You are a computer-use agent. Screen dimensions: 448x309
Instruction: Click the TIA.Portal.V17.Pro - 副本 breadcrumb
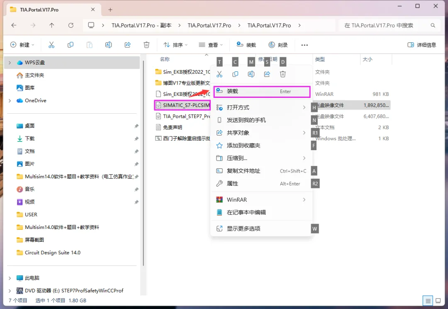point(141,25)
